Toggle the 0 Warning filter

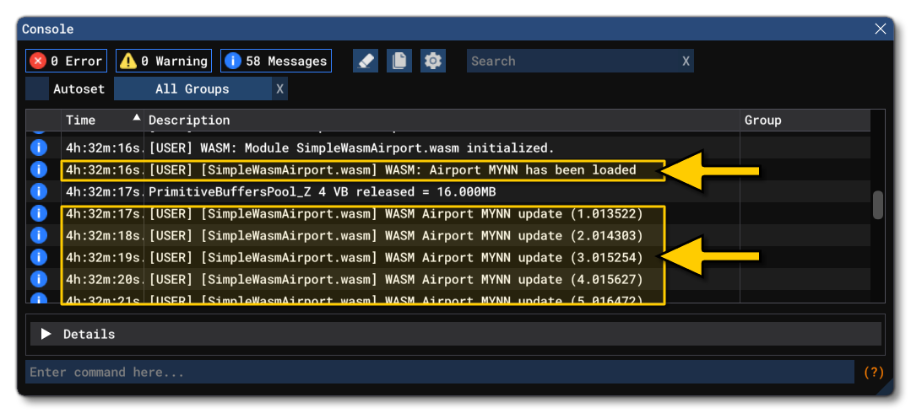click(164, 61)
